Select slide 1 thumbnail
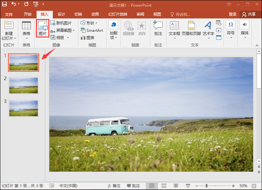This screenshot has width=262, height=190. click(x=24, y=63)
